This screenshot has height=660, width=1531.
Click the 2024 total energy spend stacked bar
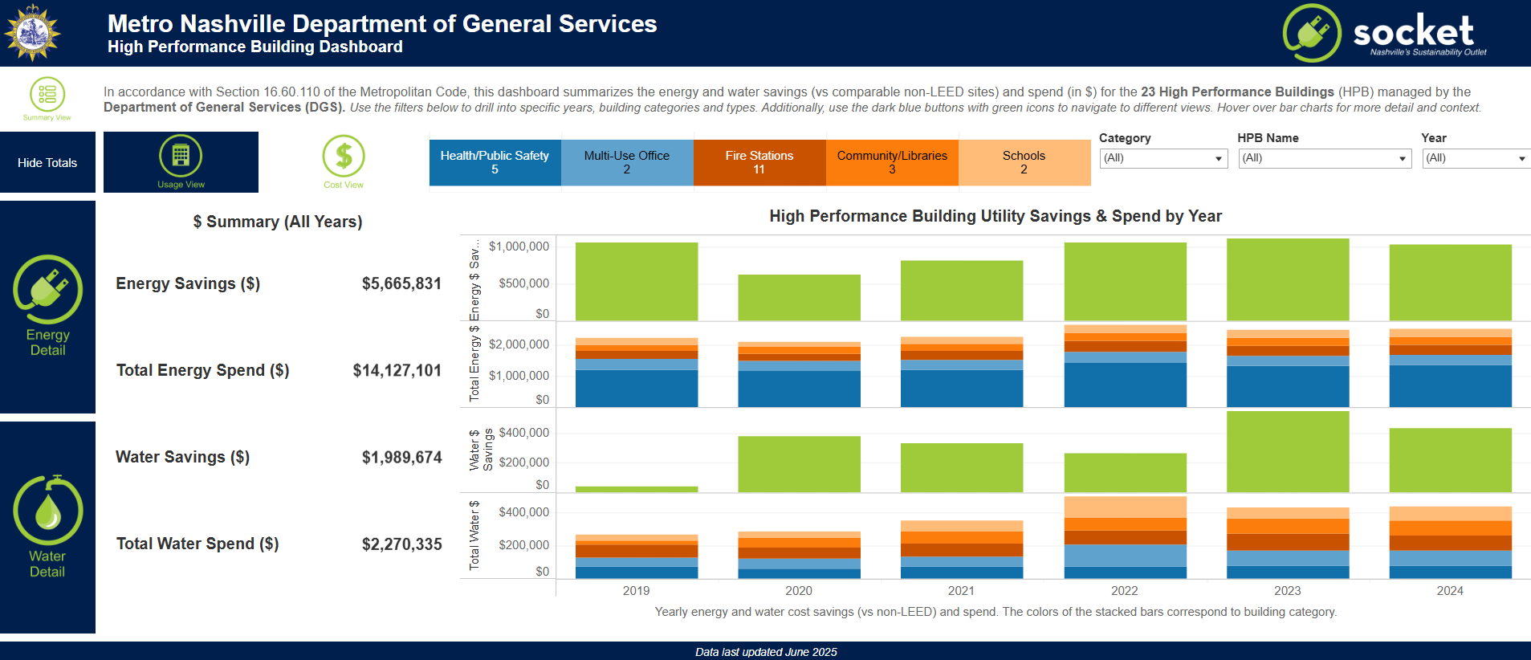(x=1450, y=368)
